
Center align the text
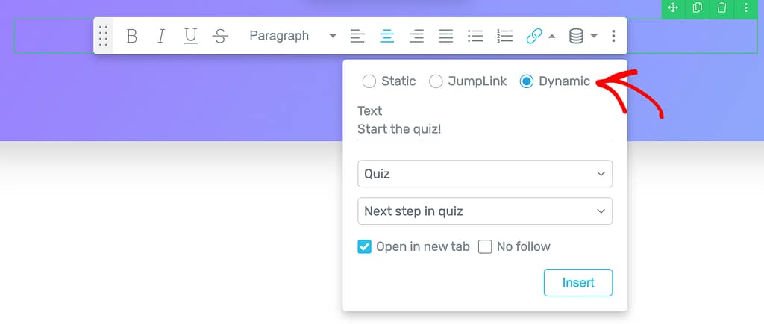(386, 36)
